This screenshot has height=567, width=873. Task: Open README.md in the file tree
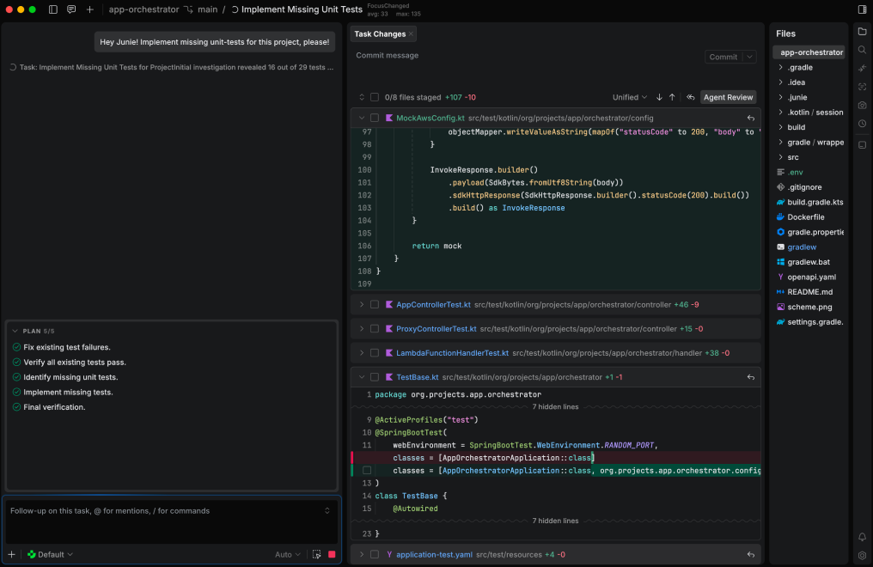(x=809, y=292)
